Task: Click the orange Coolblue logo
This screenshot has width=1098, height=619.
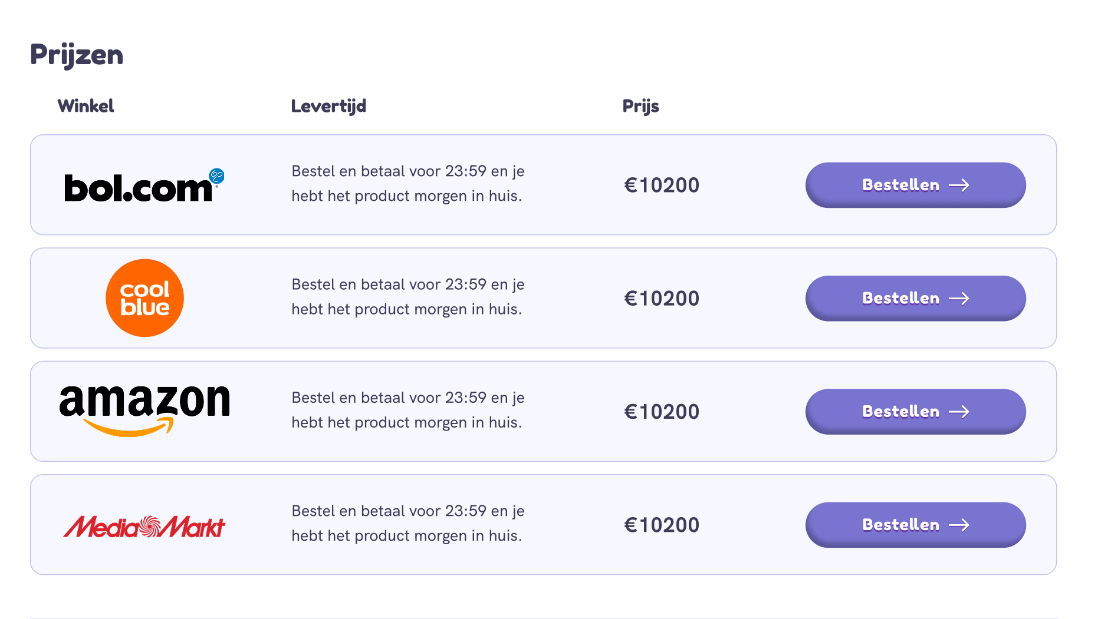Action: click(x=144, y=298)
